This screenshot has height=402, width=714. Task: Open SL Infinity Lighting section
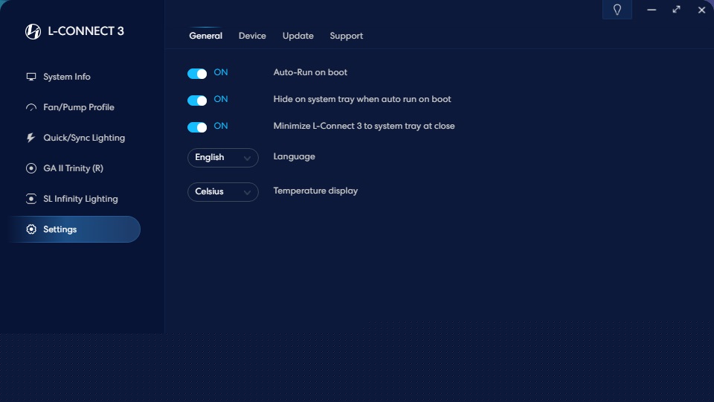pyautogui.click(x=72, y=199)
